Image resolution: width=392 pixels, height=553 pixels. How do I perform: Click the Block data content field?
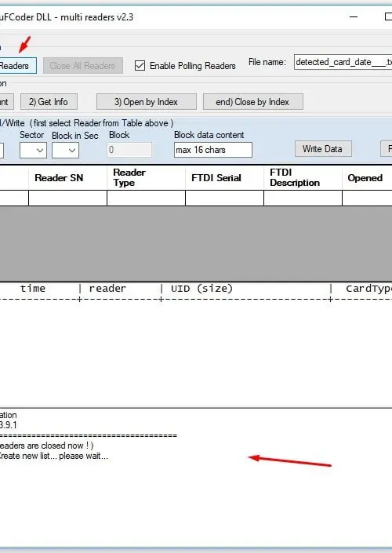(213, 150)
